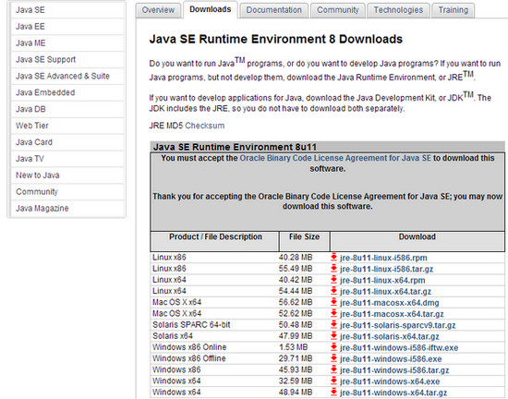Switch to the Technologies tab
The width and height of the screenshot is (508, 399).
click(x=398, y=10)
